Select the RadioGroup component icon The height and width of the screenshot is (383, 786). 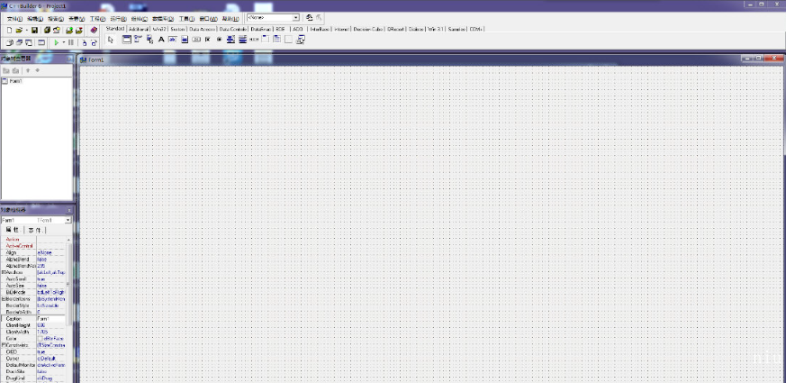tap(276, 40)
